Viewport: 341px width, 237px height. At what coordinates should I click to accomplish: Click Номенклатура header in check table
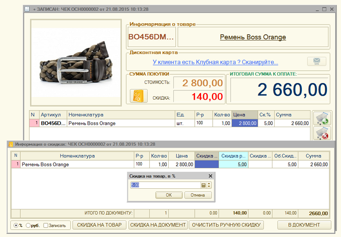point(121,115)
